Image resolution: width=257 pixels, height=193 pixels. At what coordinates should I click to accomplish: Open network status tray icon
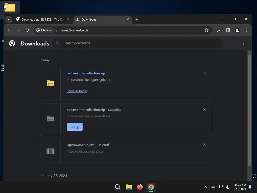(x=221, y=187)
